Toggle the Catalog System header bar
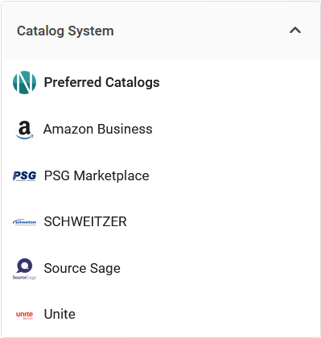321x338 pixels. click(x=160, y=31)
